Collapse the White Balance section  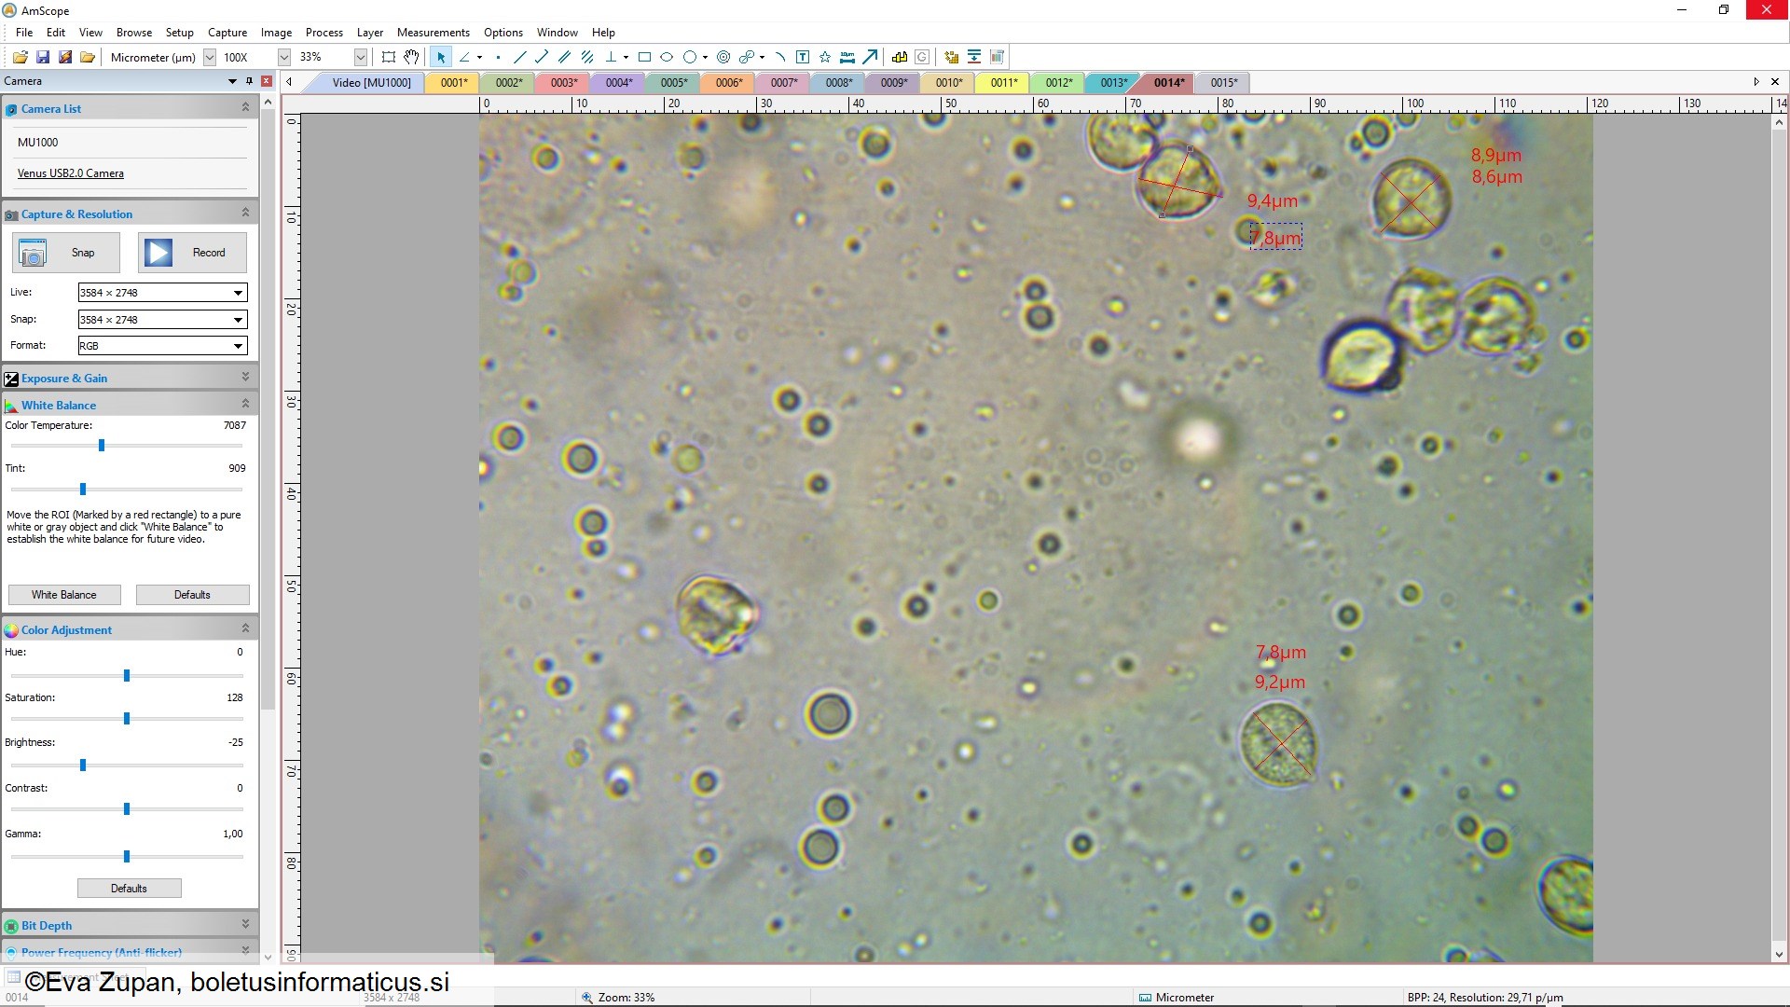pyautogui.click(x=245, y=404)
